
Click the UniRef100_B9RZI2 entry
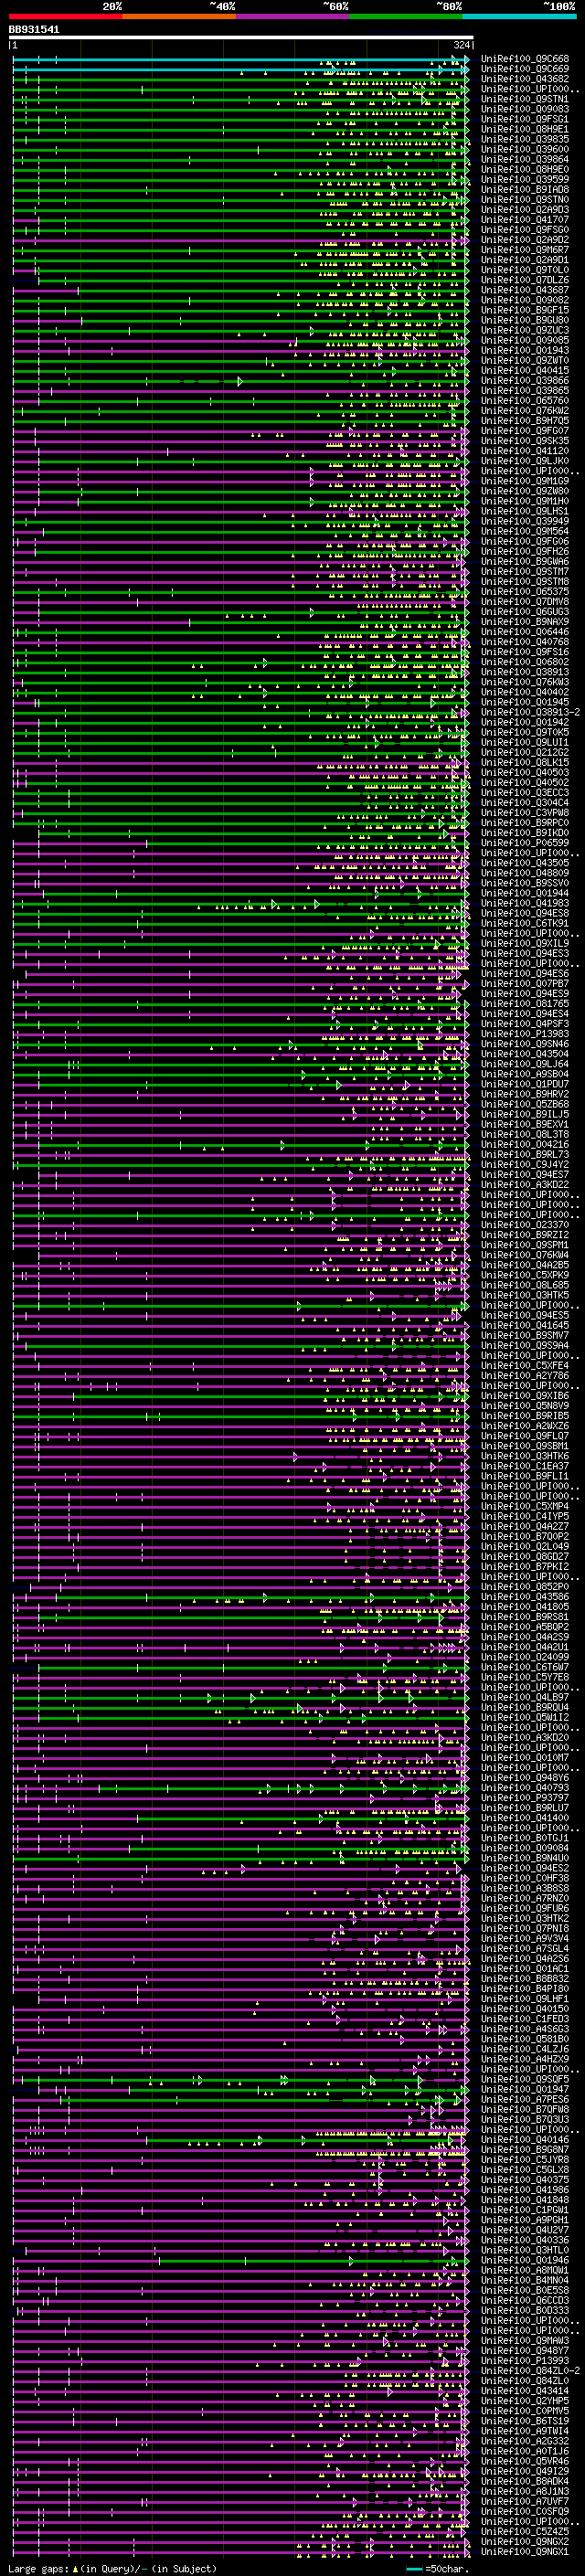[524, 1234]
